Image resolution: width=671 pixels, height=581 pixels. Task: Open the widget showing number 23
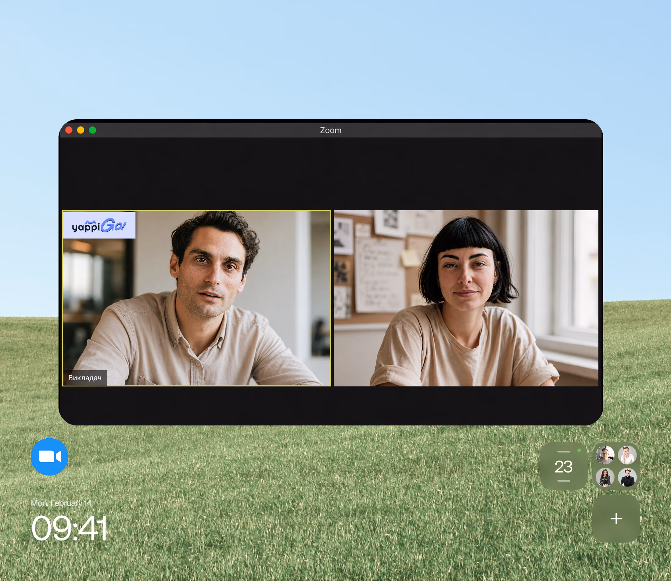pyautogui.click(x=564, y=466)
